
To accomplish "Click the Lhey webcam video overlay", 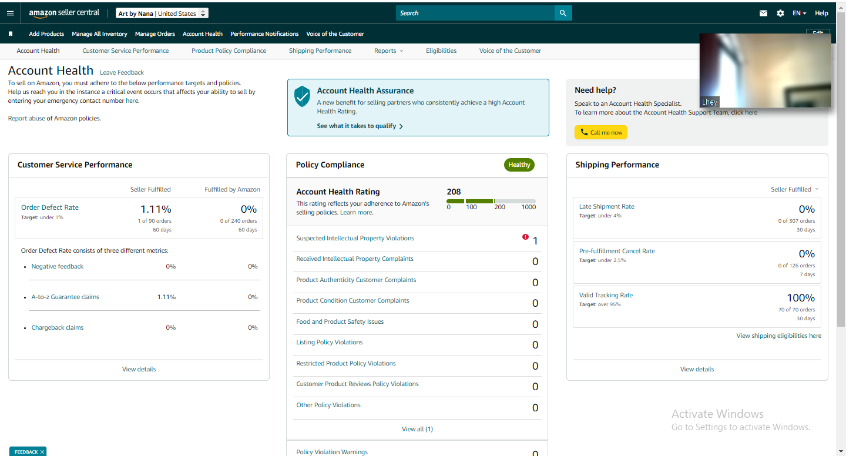I will (x=766, y=71).
